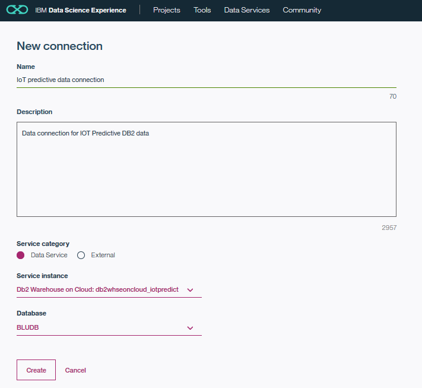Screen dimensions: 422x388
Task: Select the Data Service radio button
Action: click(20, 255)
